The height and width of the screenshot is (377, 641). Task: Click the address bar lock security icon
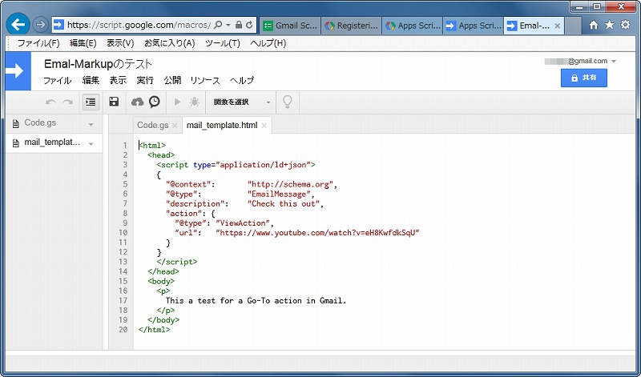click(239, 25)
